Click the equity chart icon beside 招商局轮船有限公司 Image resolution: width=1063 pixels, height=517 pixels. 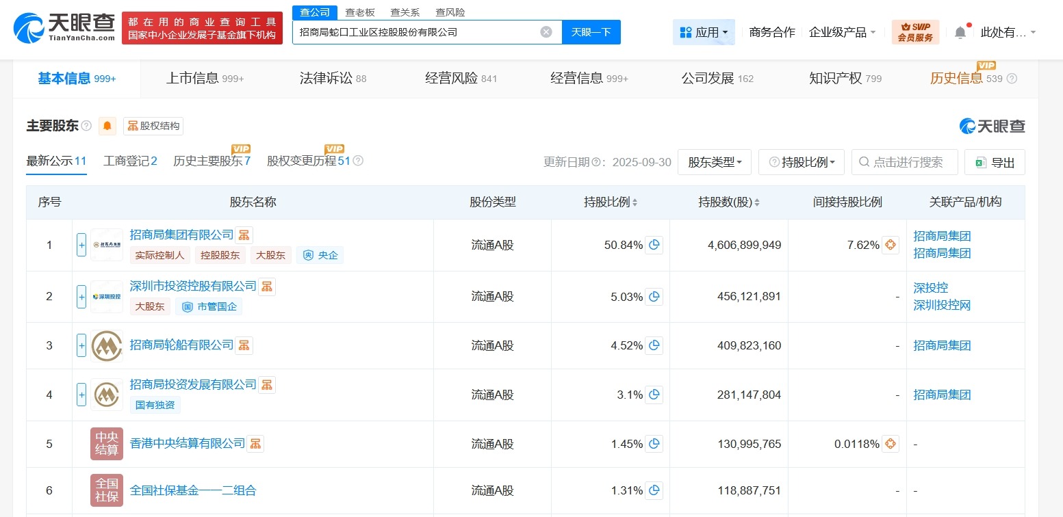pyautogui.click(x=244, y=346)
